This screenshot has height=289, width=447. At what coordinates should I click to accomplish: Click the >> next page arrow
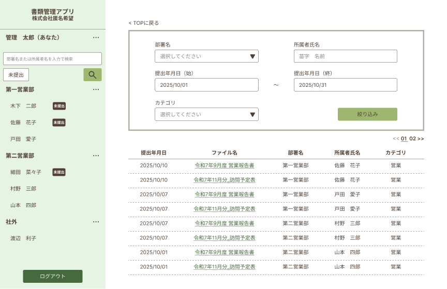point(421,139)
